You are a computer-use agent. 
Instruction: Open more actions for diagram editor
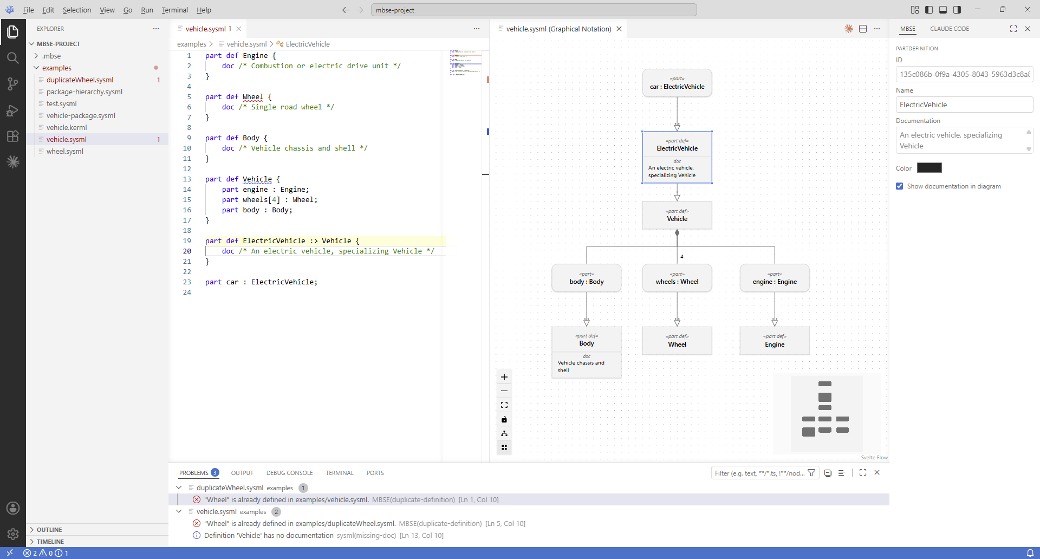877,29
